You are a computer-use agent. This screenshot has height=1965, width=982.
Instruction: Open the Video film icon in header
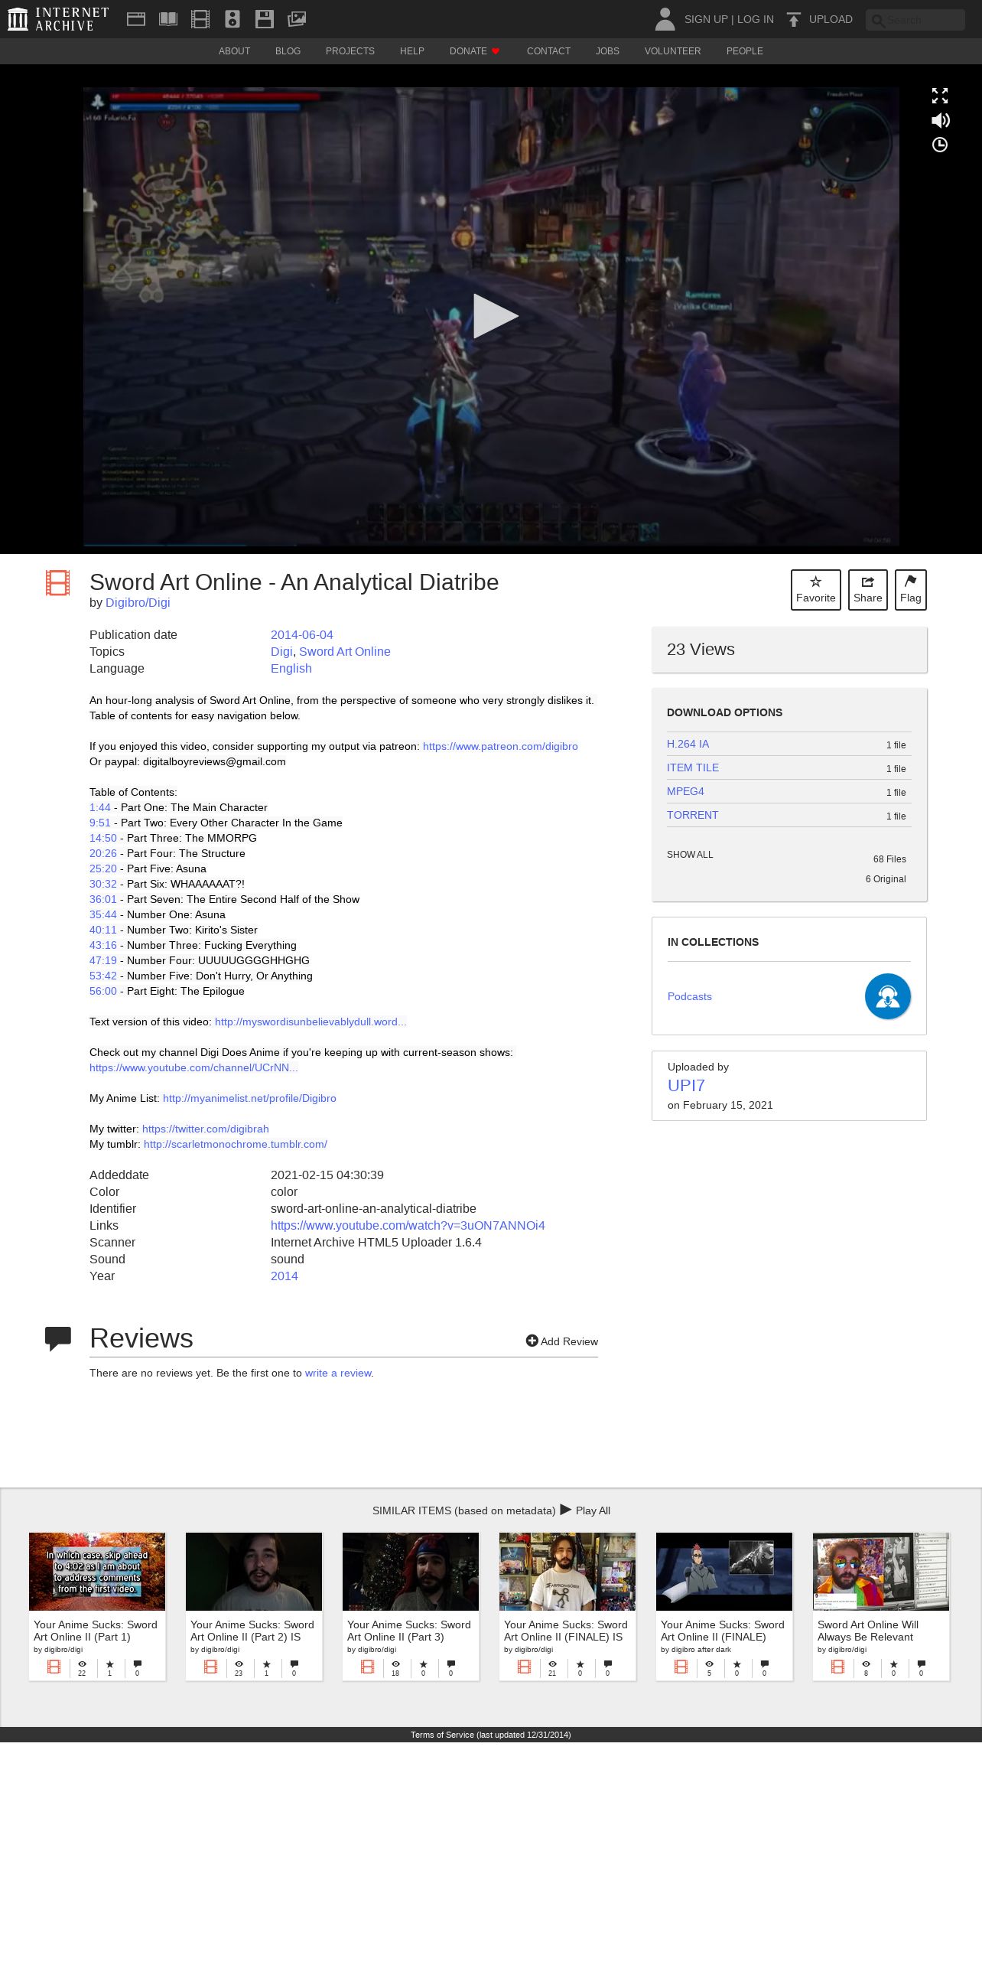200,19
